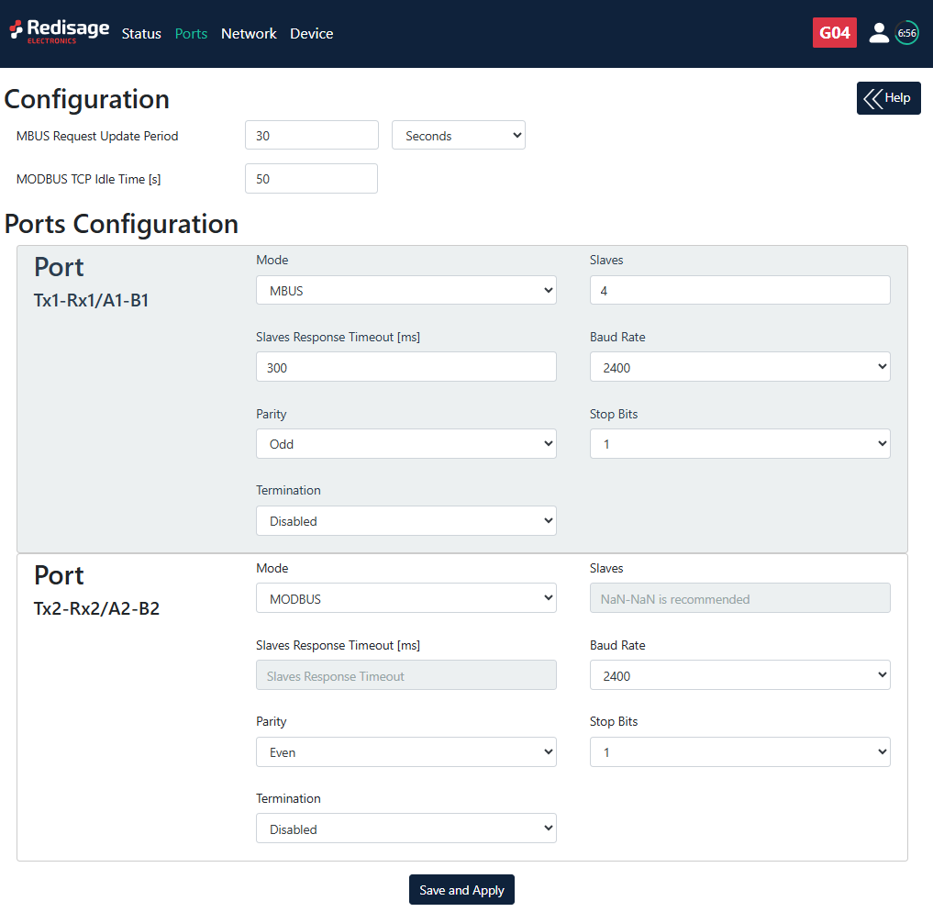
Task: Expand the Even Parity dropdown
Action: [405, 752]
